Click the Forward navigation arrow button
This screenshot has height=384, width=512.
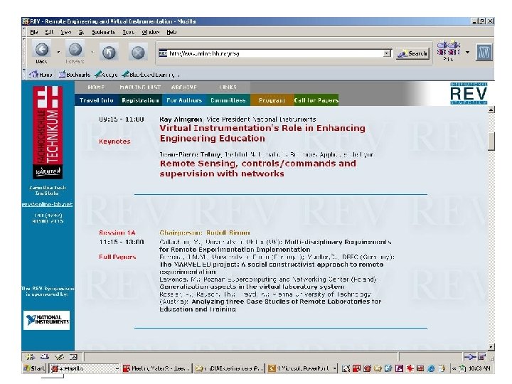point(75,50)
